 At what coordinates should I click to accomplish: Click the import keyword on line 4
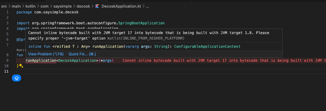click(23, 28)
